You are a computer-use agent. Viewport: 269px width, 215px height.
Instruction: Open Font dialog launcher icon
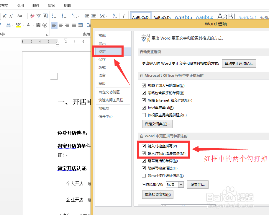(47, 35)
